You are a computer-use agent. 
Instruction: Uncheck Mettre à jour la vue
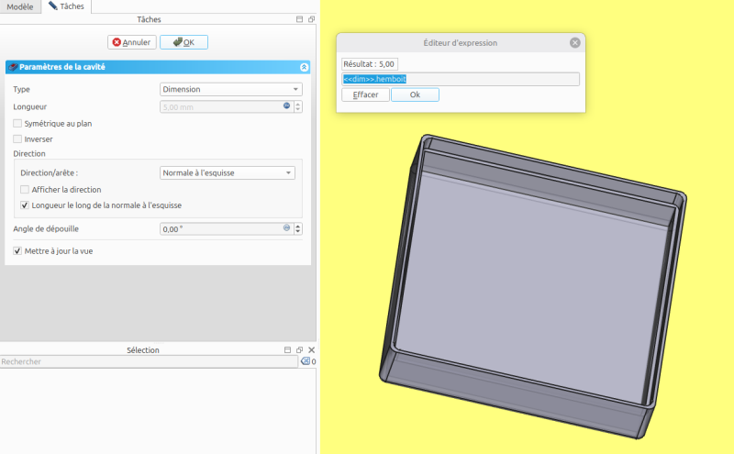(x=17, y=250)
